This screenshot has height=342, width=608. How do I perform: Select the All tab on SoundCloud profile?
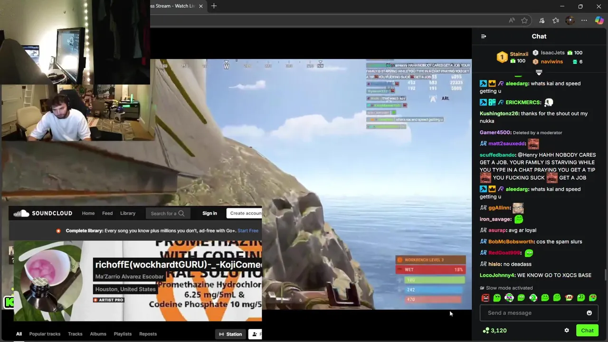pyautogui.click(x=19, y=334)
